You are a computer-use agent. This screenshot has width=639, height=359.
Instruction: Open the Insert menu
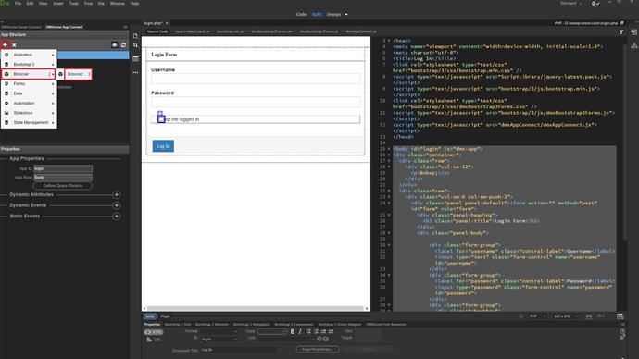58,4
